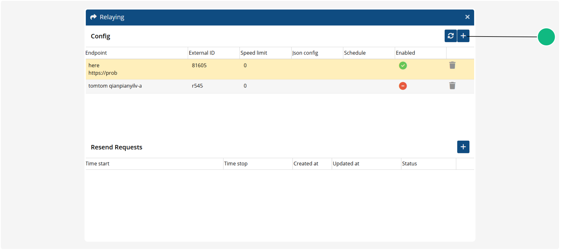Toggle the red disabled status for tomtom
Viewport: 562px width, 250px height.
pos(403,86)
